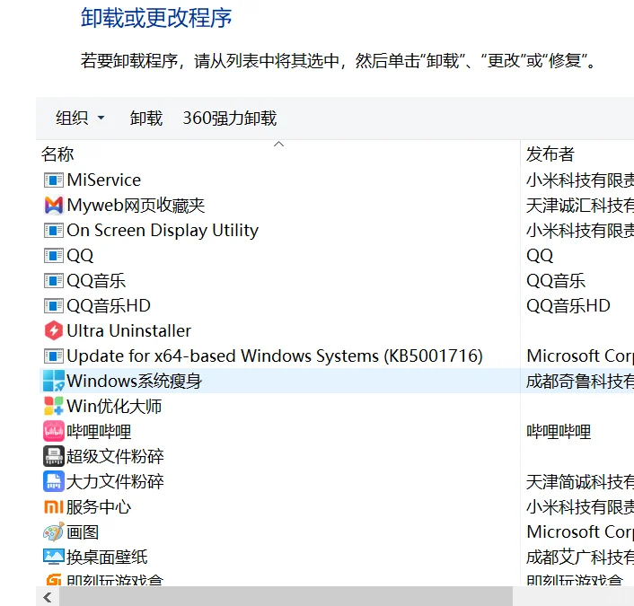
Task: Click publisher 成都奇鲁科技 for Windows系统瘦身
Action: (x=580, y=381)
